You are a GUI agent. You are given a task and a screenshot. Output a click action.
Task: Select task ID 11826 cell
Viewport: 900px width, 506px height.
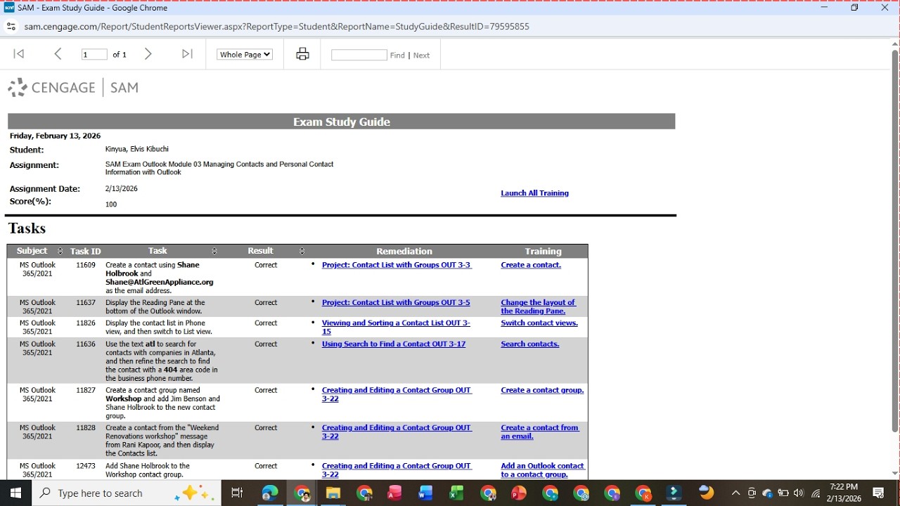pyautogui.click(x=86, y=323)
